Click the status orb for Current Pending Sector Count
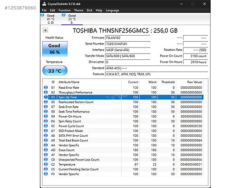 coord(46,169)
